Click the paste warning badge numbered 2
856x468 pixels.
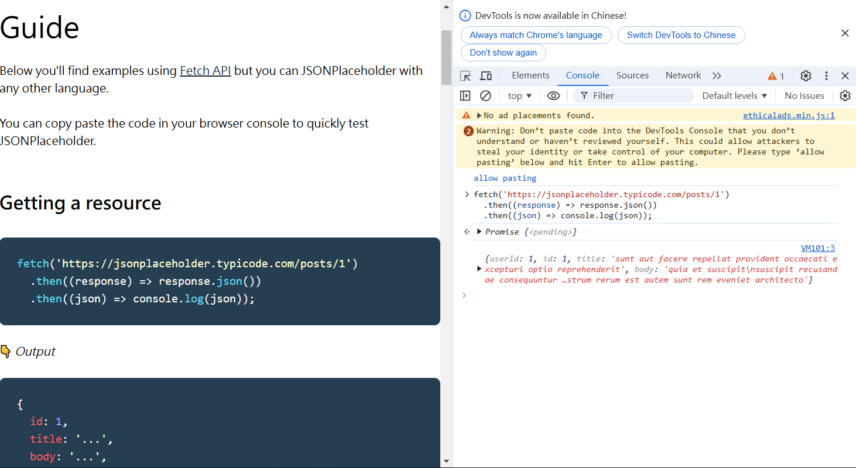468,131
